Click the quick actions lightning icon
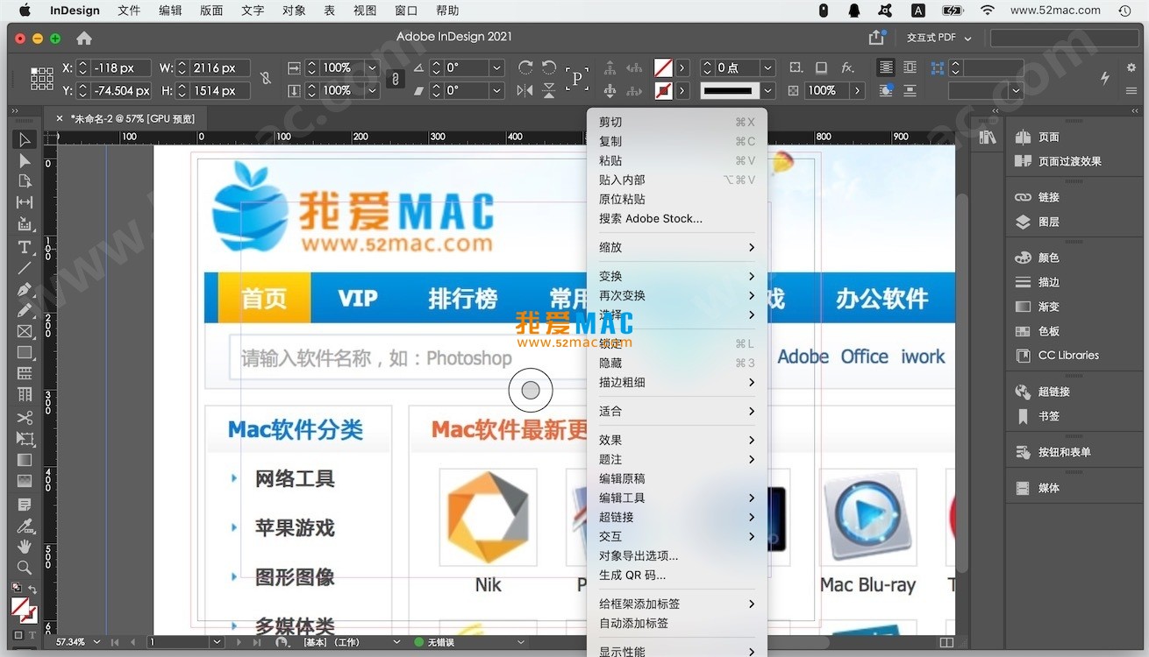The width and height of the screenshot is (1149, 657). [1105, 78]
